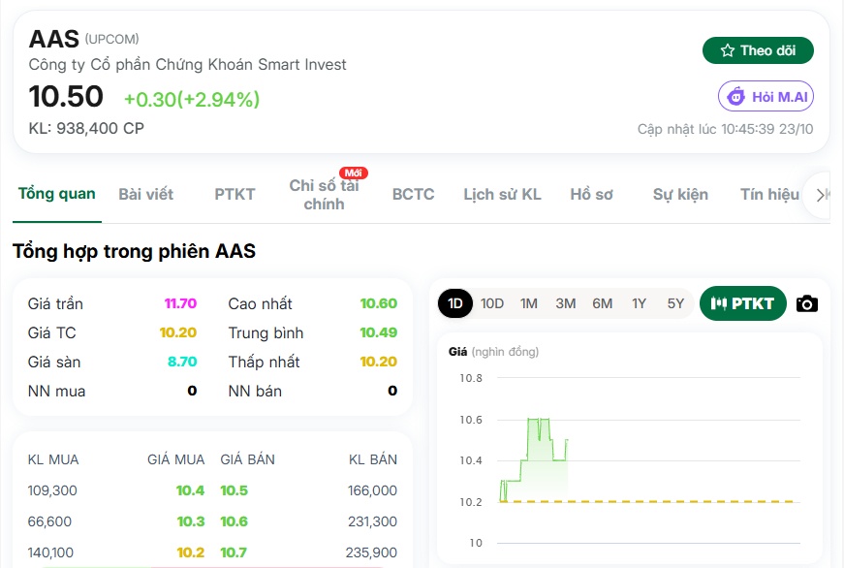This screenshot has width=844, height=568.
Task: Open the Lịch sử KL tab
Action: (x=502, y=195)
